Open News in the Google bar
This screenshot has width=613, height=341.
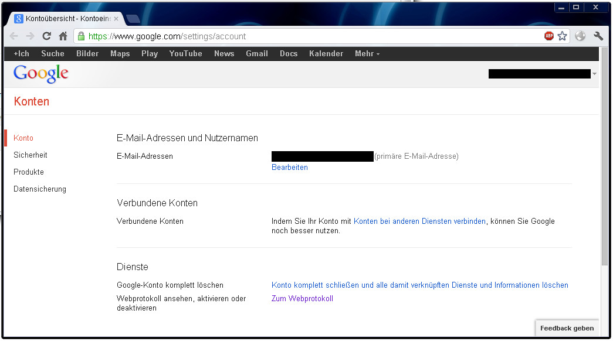click(x=224, y=53)
